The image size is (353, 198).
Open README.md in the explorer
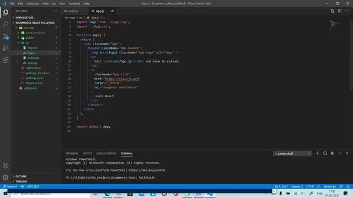pyautogui.click(x=34, y=83)
